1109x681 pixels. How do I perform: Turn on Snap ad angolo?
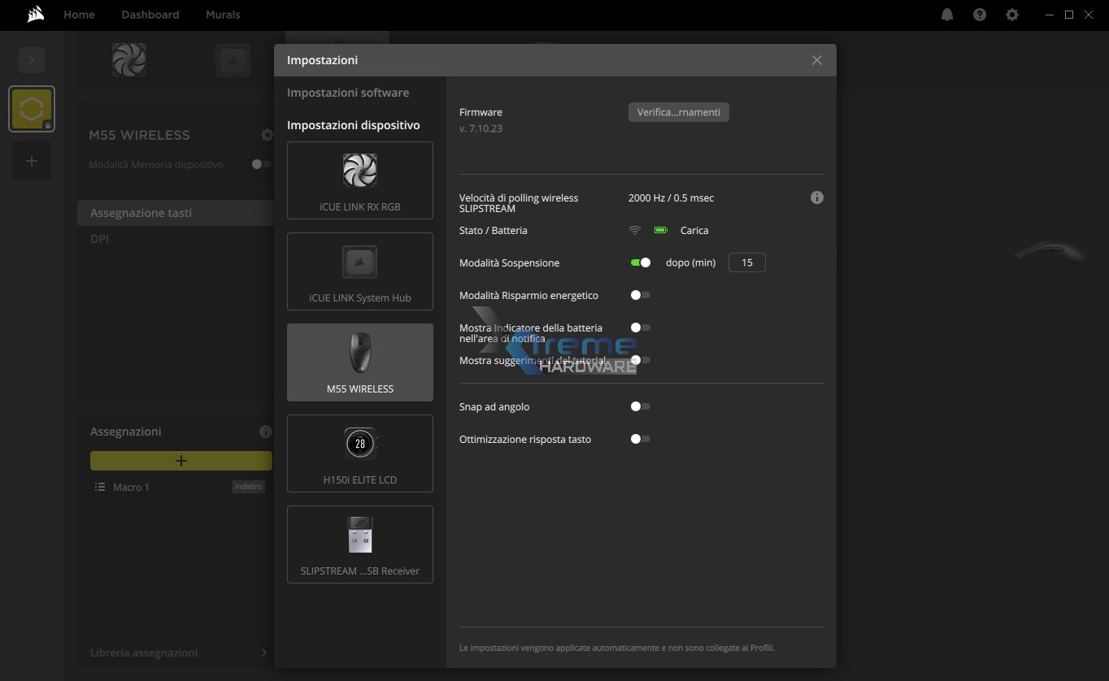[641, 406]
